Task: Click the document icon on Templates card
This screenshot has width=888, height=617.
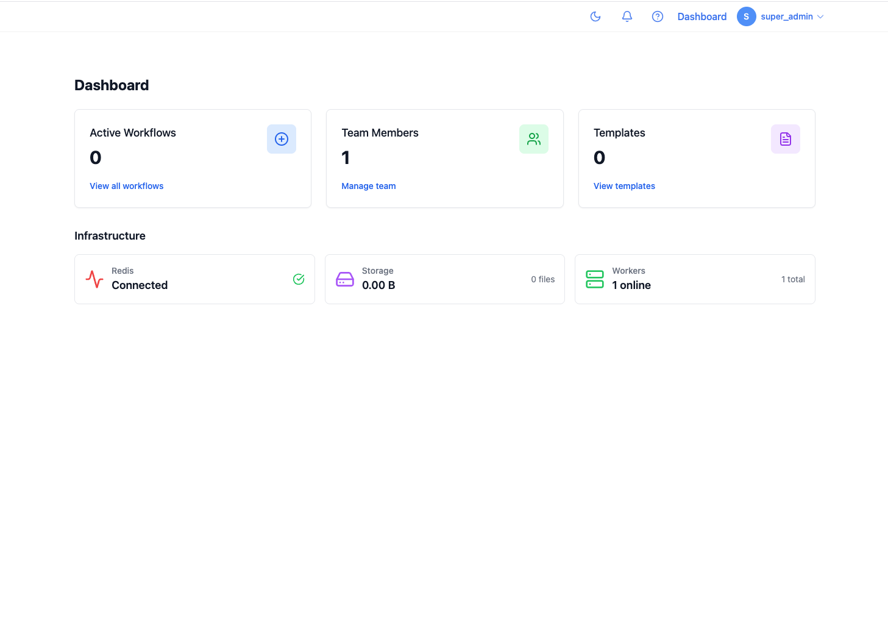Action: (x=785, y=138)
